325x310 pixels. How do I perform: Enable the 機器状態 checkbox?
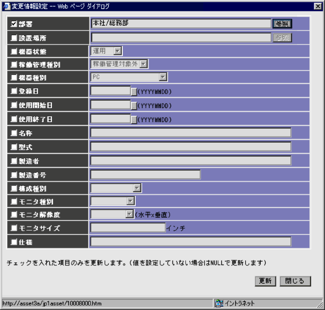tap(13, 51)
